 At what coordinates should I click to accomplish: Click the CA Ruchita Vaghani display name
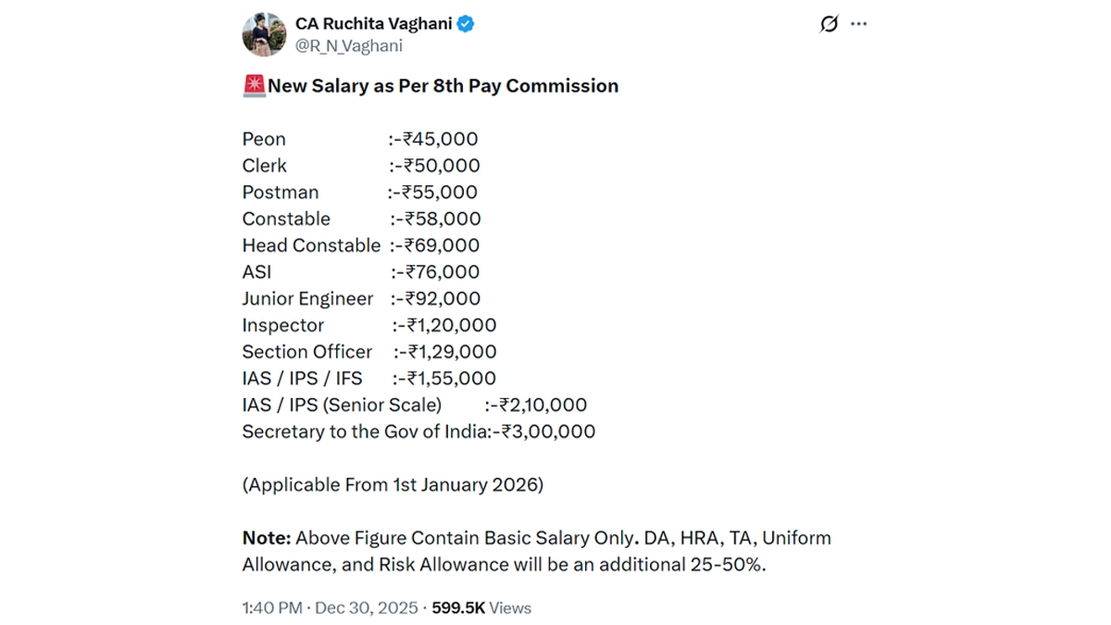coord(373,24)
